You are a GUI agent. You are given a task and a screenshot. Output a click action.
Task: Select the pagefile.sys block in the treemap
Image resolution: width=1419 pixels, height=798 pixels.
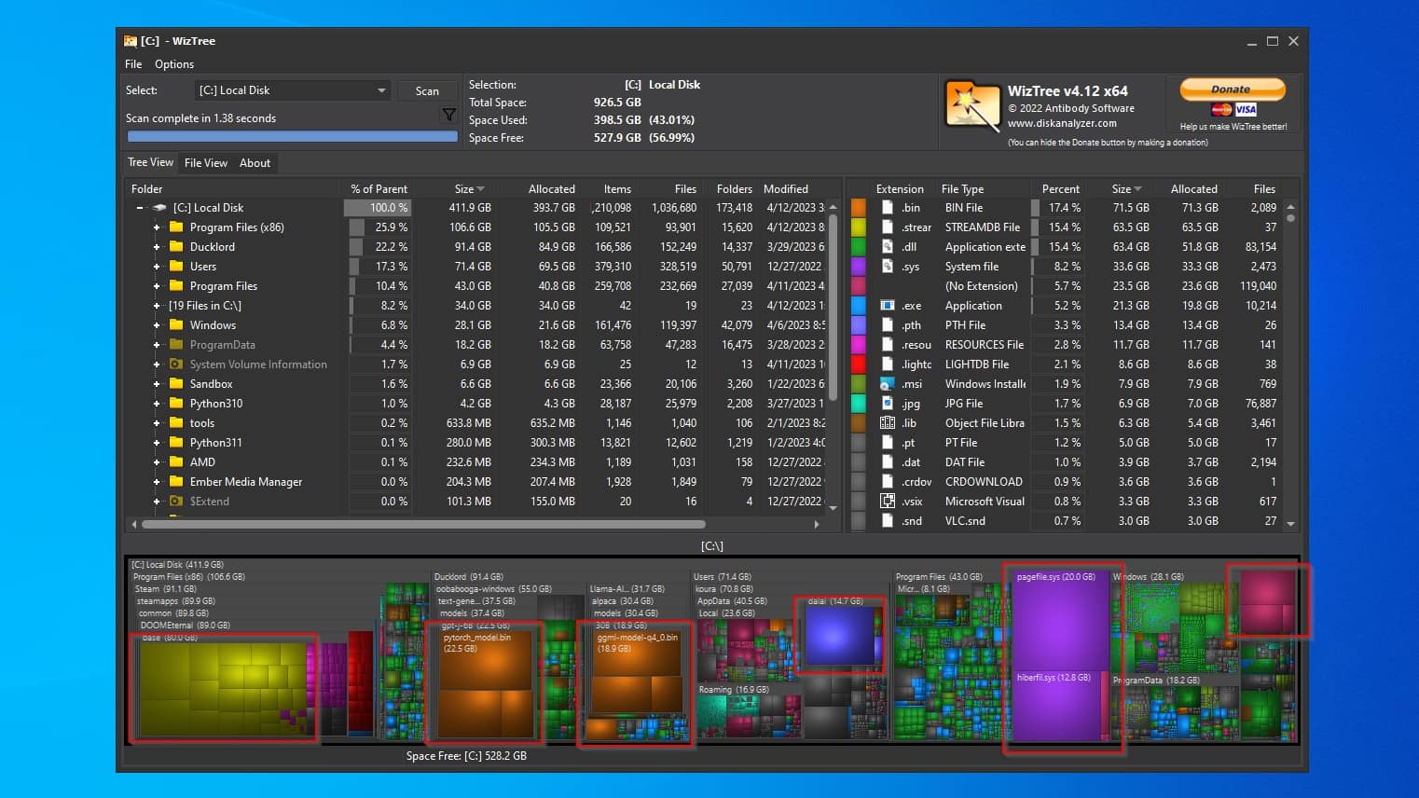click(x=1060, y=618)
